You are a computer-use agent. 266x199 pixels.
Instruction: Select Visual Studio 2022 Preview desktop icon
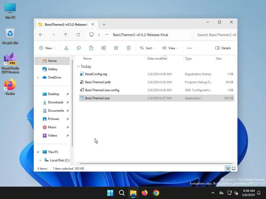(10, 63)
